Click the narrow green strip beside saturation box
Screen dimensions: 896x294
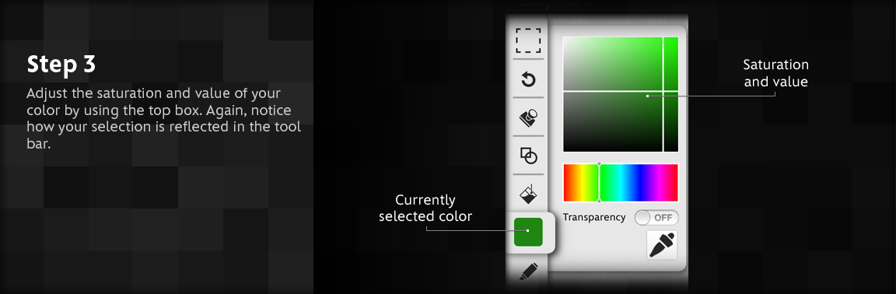coord(671,94)
